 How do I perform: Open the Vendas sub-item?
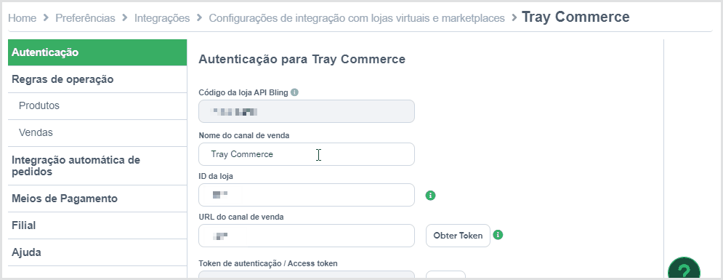coord(97,133)
